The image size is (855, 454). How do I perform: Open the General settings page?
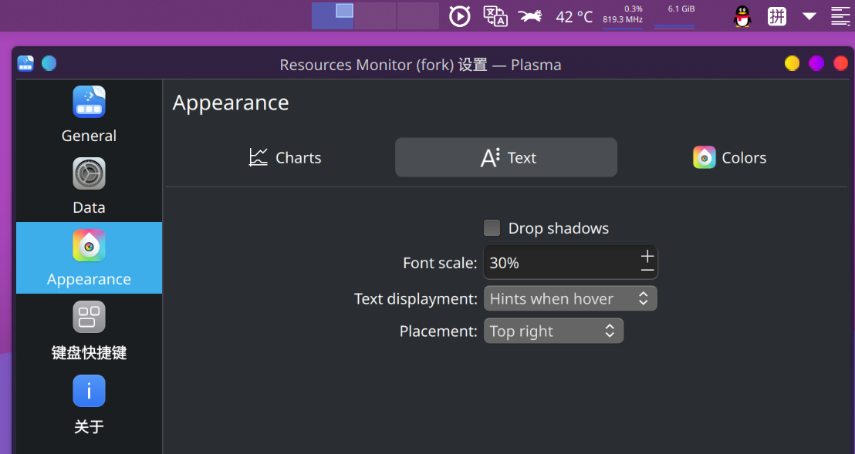coord(89,115)
